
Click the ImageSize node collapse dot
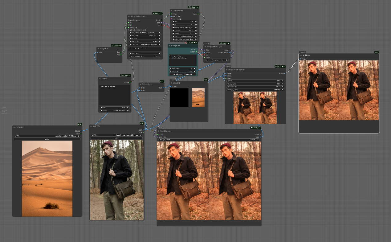coord(98,49)
